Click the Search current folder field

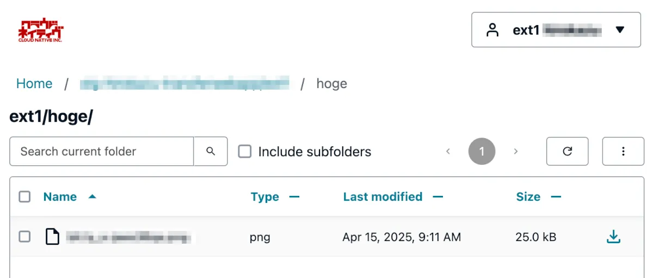[x=102, y=151]
